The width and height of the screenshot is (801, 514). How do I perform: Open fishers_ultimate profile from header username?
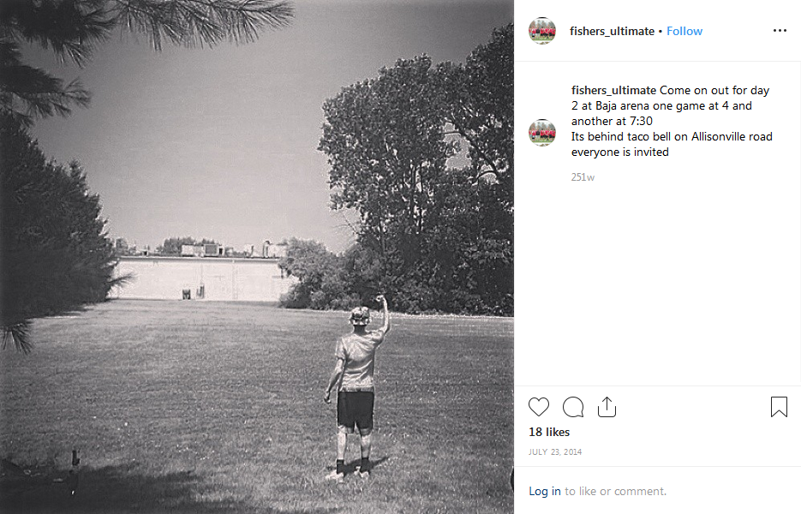pyautogui.click(x=611, y=31)
